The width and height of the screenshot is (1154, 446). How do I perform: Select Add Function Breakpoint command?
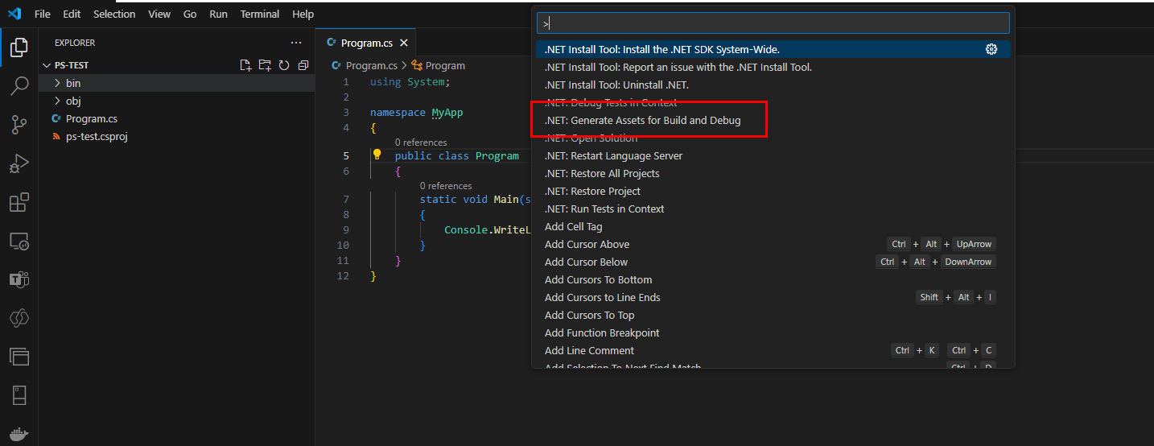[773, 332]
